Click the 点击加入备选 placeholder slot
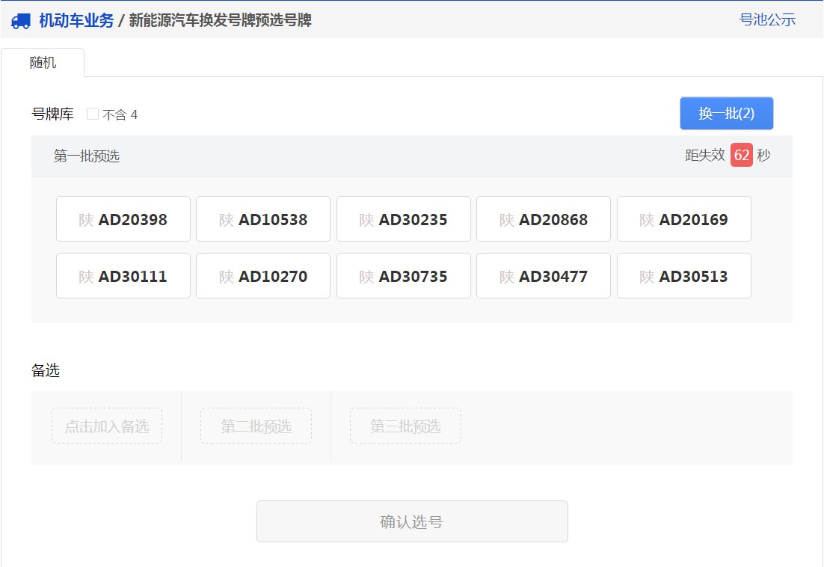 [x=107, y=426]
